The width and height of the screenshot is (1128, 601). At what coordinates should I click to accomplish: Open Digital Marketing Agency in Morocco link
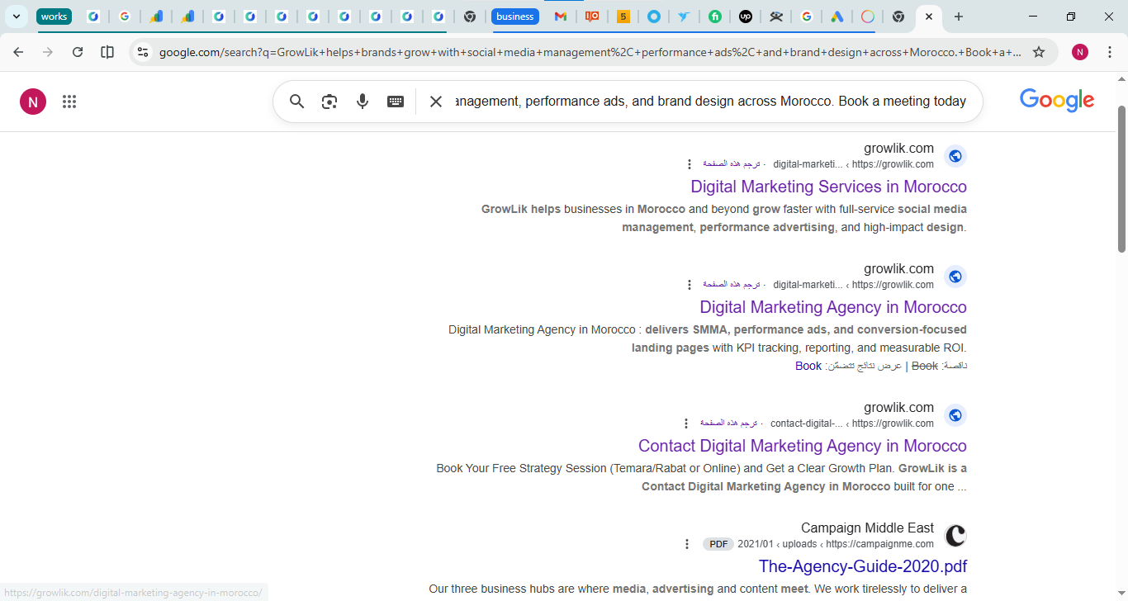(833, 307)
